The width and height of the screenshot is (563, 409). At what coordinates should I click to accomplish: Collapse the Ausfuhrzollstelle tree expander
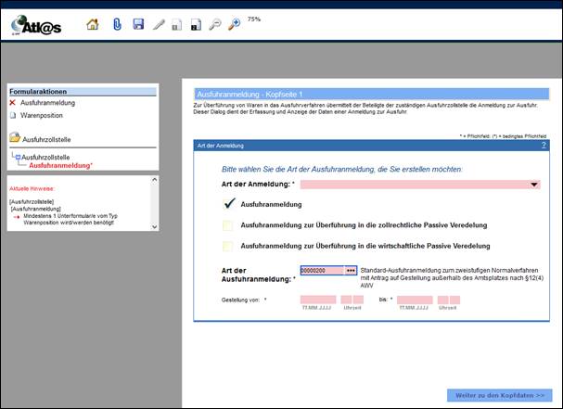(18, 158)
